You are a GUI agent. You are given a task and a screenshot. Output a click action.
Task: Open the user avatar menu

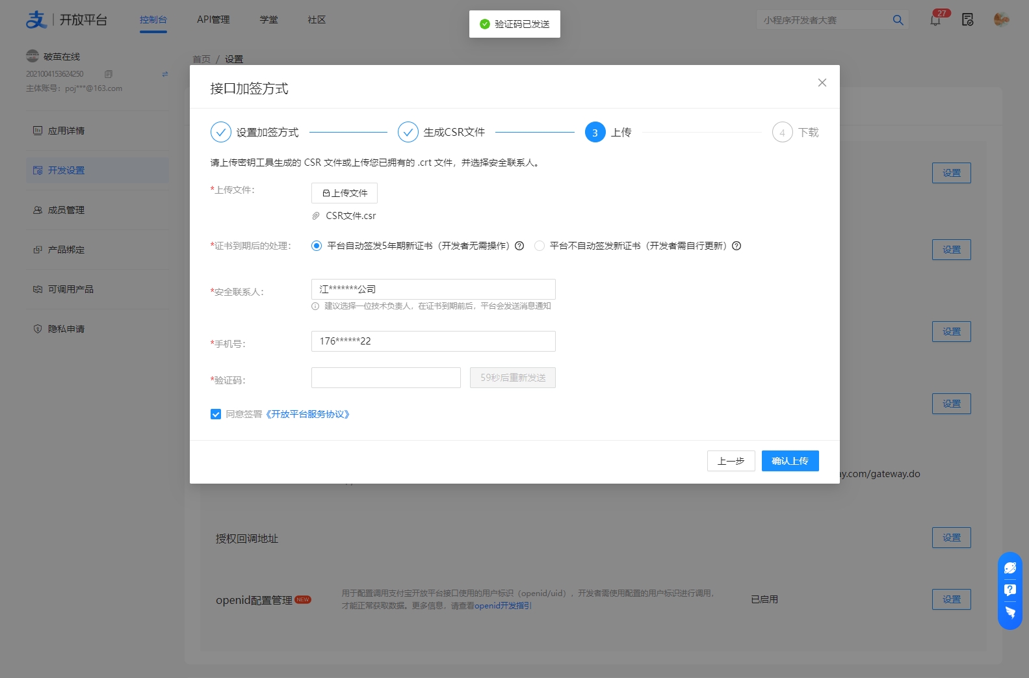coord(1002,20)
